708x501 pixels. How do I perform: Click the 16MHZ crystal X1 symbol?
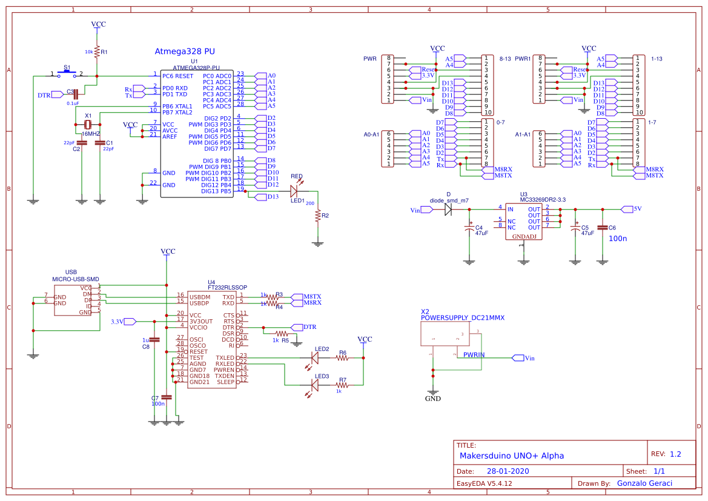[x=87, y=124]
